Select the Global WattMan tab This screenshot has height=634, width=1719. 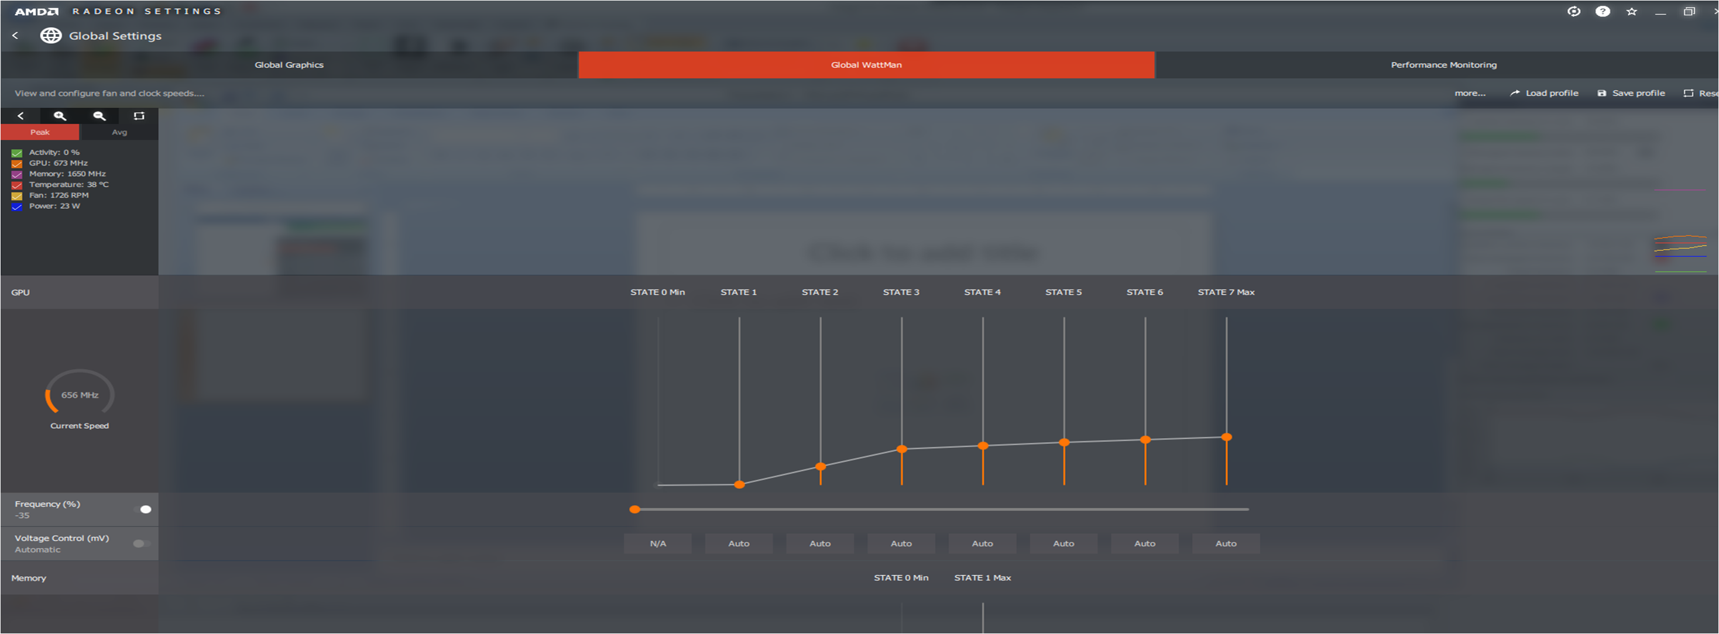[x=866, y=65]
